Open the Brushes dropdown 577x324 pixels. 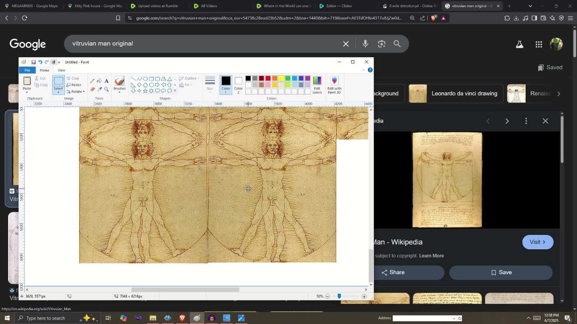click(x=119, y=91)
